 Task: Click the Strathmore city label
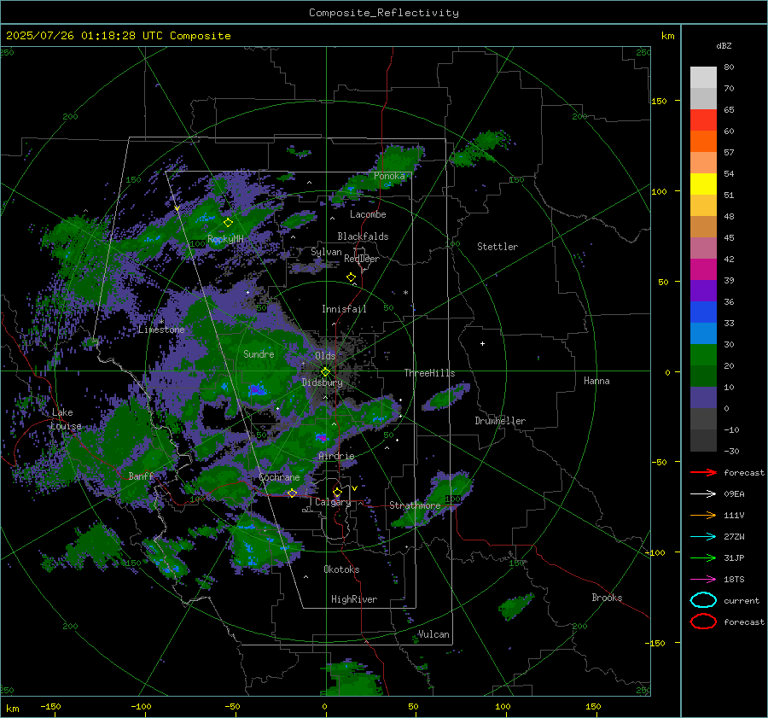tap(415, 505)
